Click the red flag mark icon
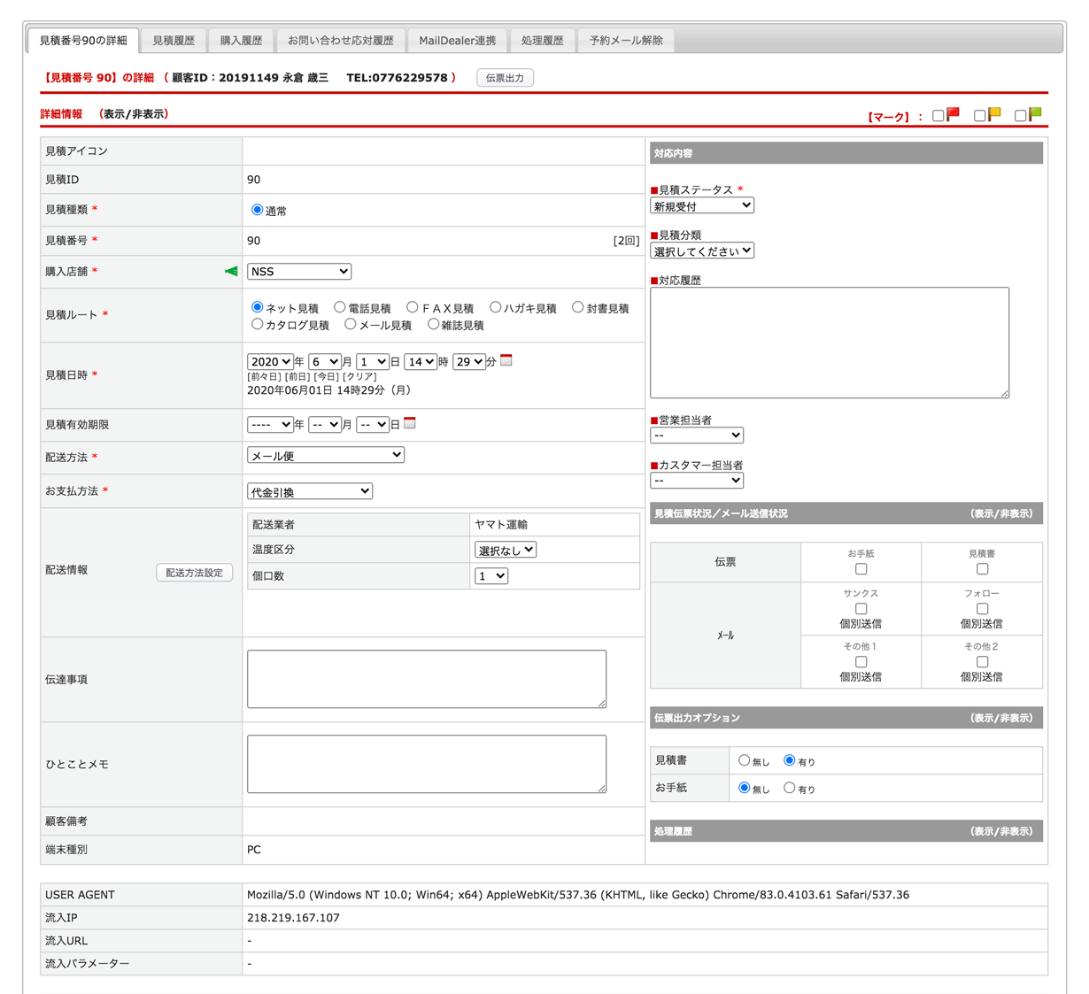This screenshot has width=1089, height=994. click(953, 114)
